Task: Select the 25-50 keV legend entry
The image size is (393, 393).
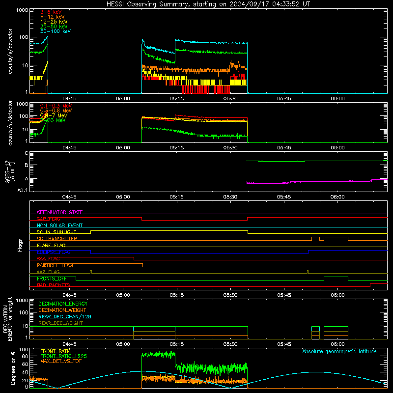Action: (x=54, y=27)
